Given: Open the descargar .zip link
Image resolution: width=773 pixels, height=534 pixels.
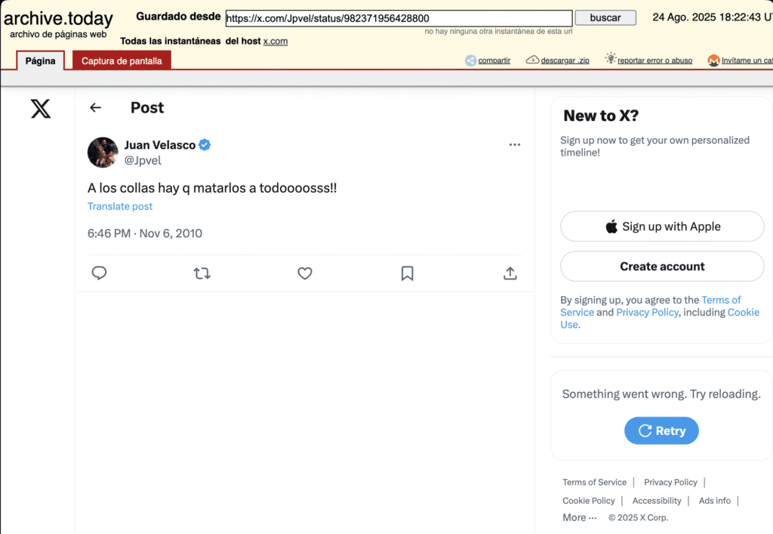Looking at the screenshot, I should [x=564, y=60].
